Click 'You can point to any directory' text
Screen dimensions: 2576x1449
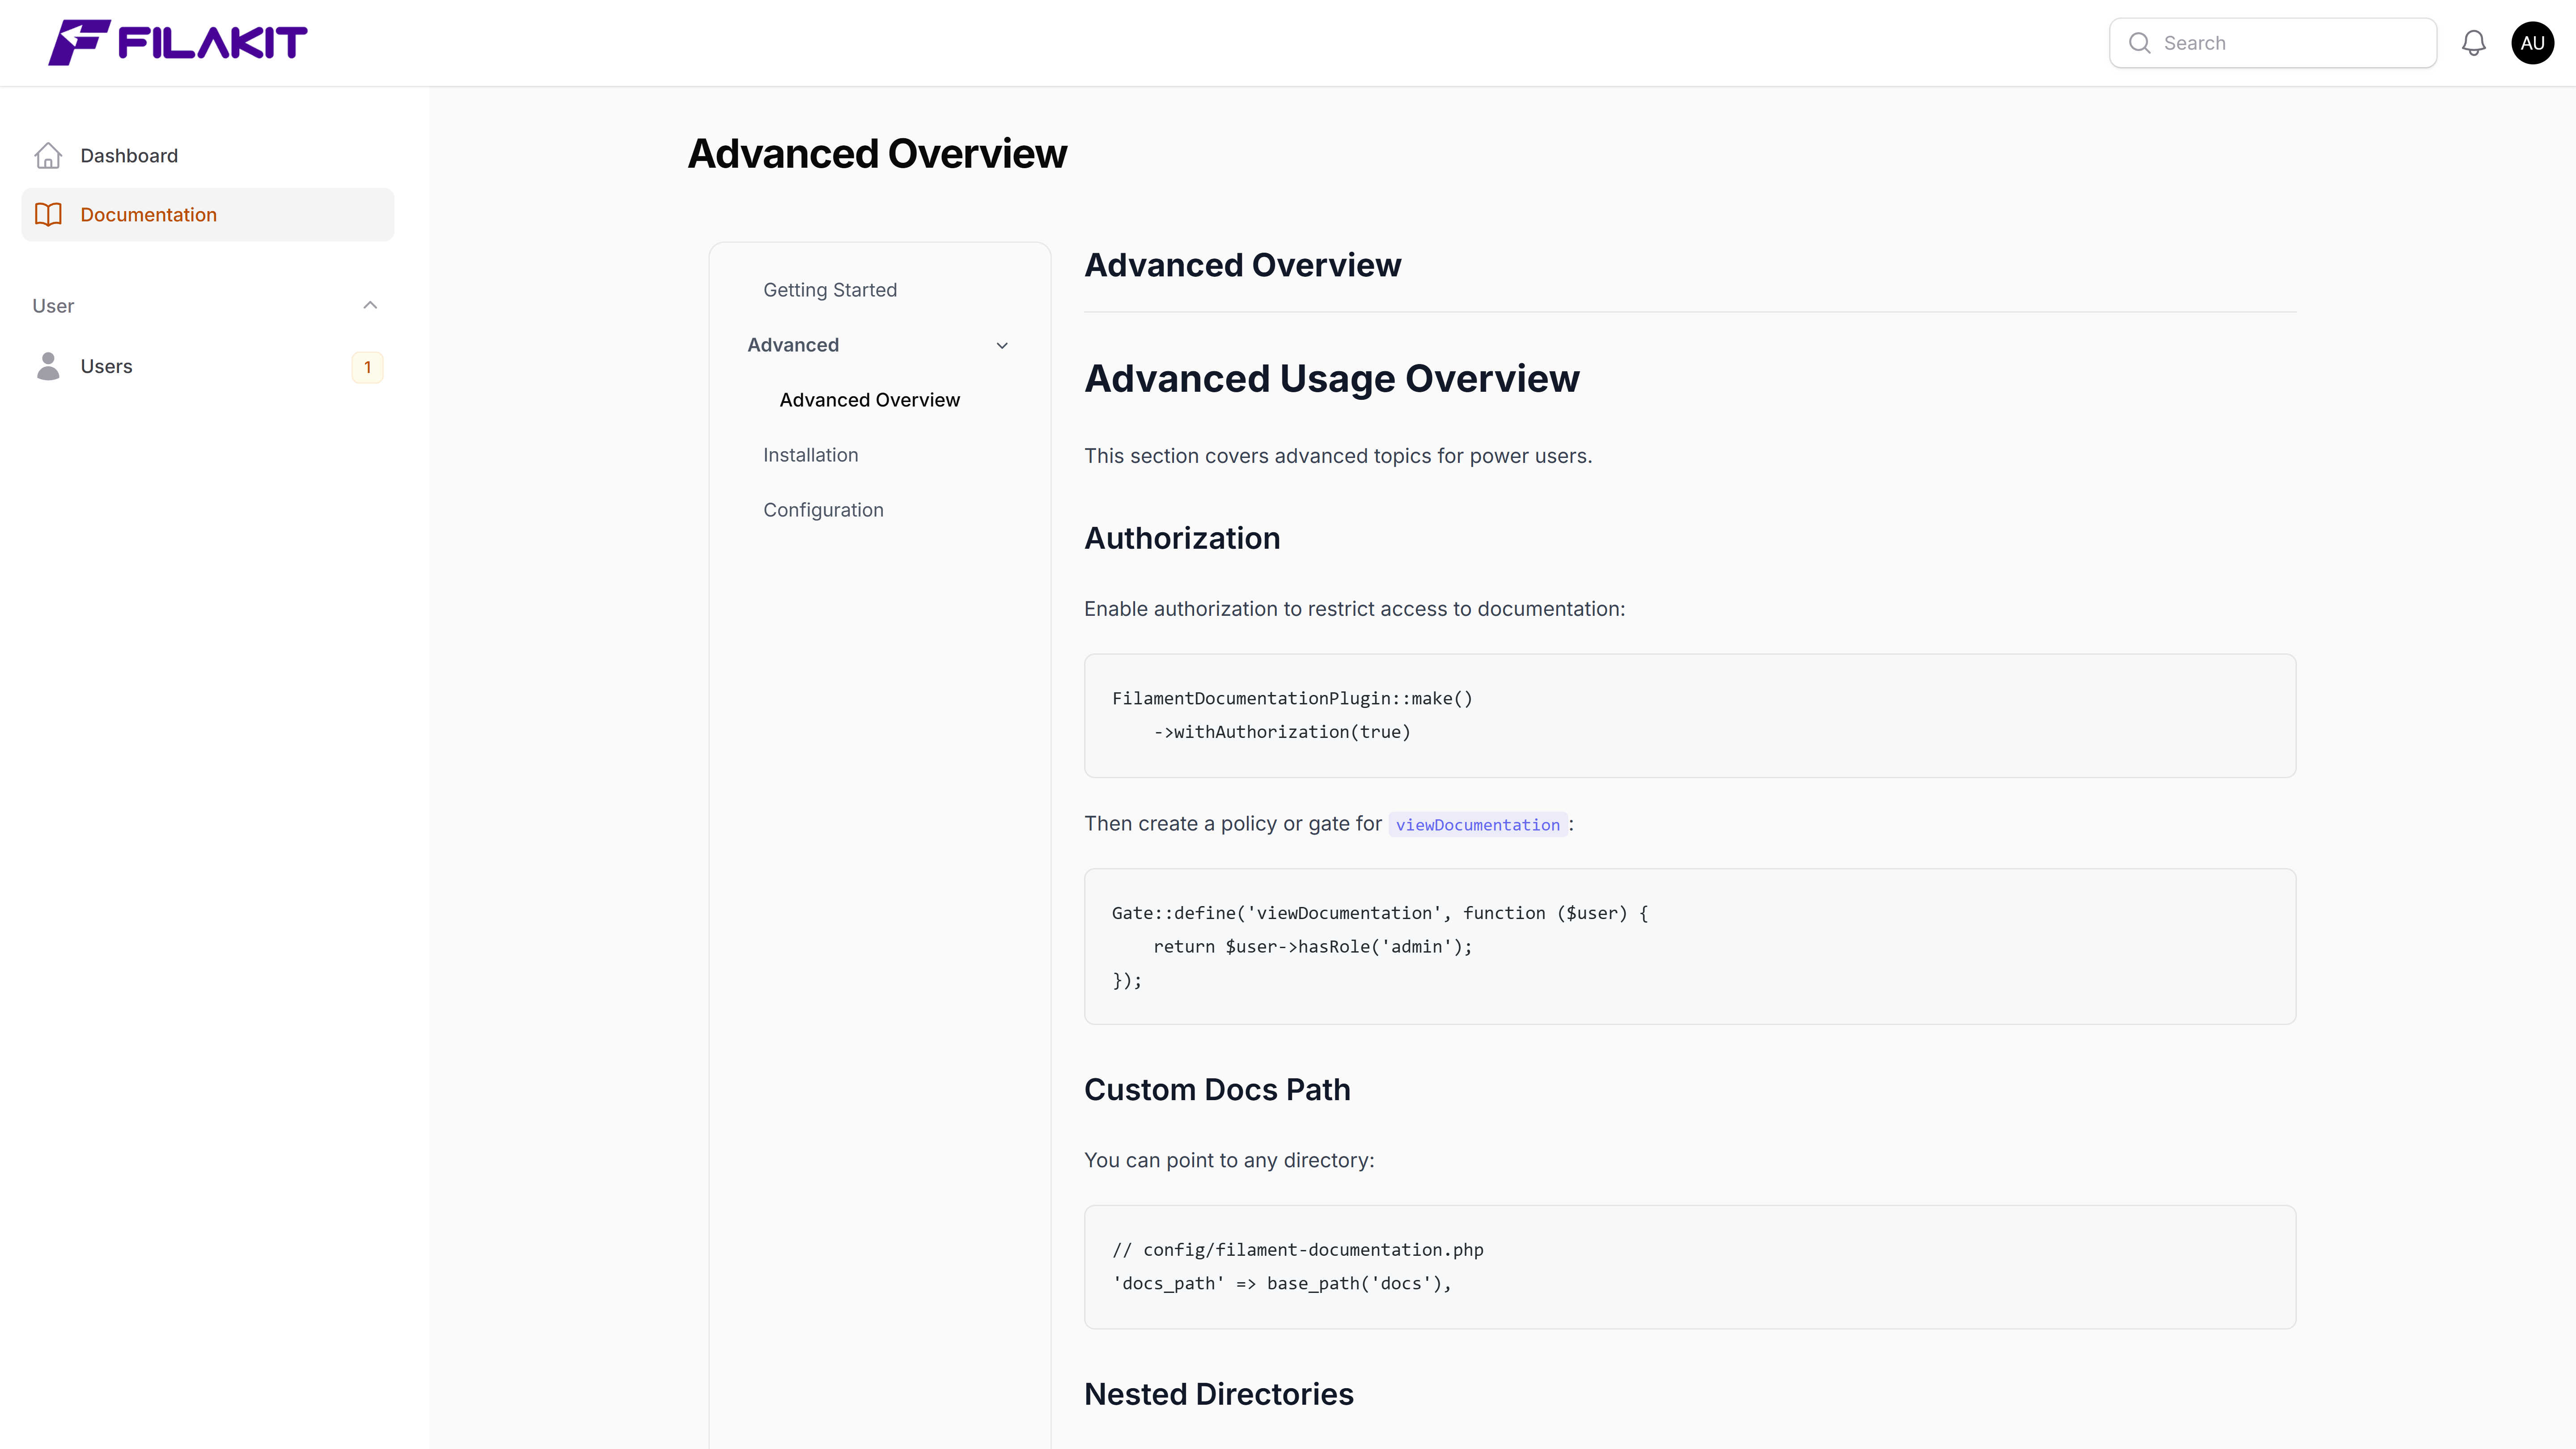pos(1229,1160)
